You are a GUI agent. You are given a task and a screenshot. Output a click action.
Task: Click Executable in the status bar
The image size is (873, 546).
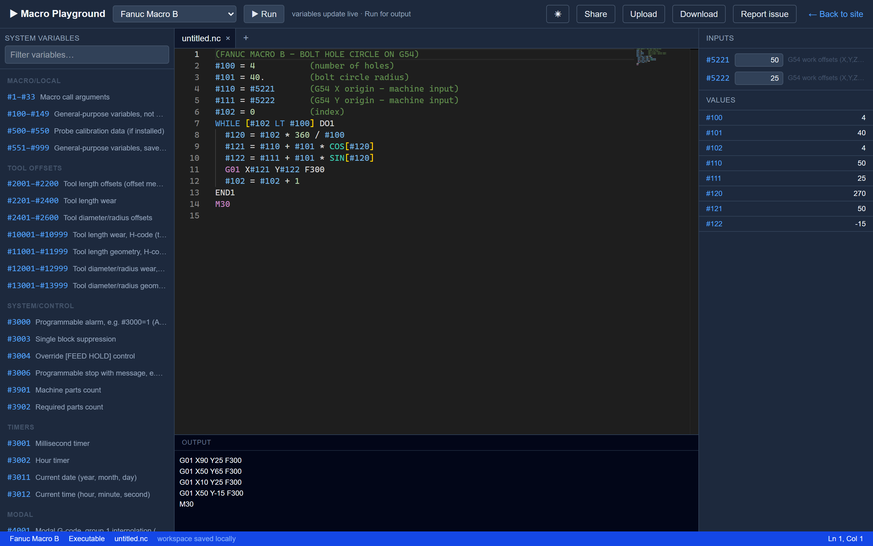(x=87, y=538)
